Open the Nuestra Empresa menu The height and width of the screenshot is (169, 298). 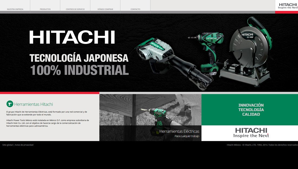(15, 9)
